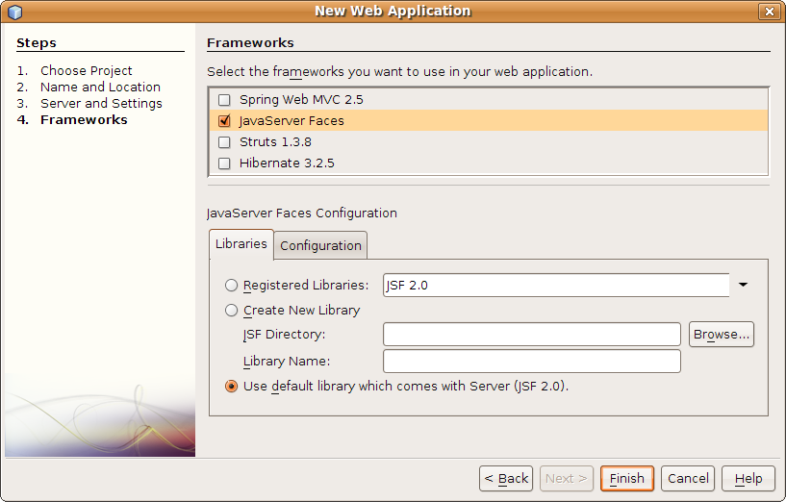
Task: Select Use default library radio button
Action: coord(231,387)
